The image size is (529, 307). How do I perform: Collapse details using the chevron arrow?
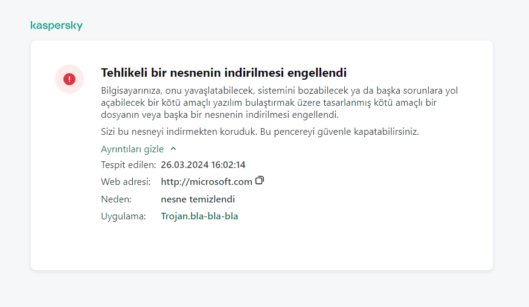click(173, 149)
